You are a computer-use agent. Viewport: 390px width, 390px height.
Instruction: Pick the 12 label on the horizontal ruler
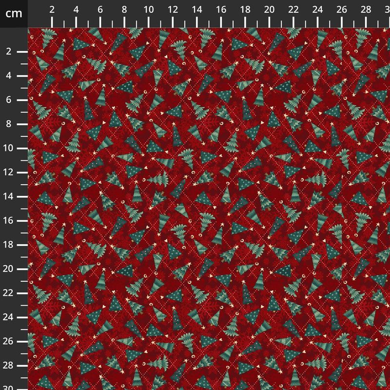(x=173, y=10)
